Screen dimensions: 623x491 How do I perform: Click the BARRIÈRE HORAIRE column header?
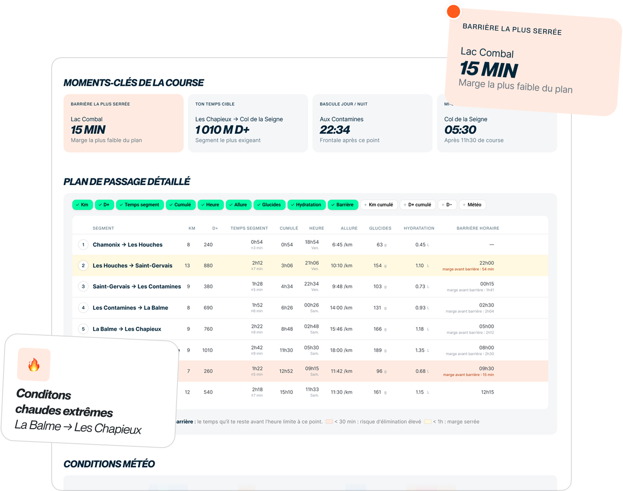[x=478, y=228]
